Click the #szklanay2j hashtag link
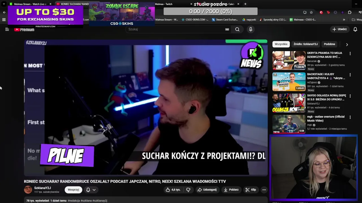 pos(100,201)
